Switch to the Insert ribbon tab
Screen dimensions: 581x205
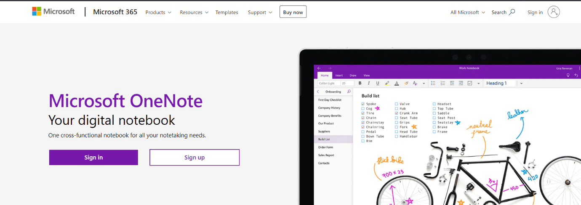tap(339, 75)
